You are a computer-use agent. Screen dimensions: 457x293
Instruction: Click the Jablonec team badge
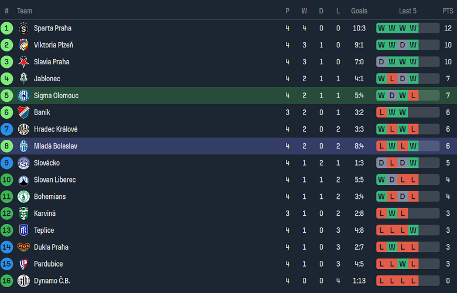click(x=23, y=79)
